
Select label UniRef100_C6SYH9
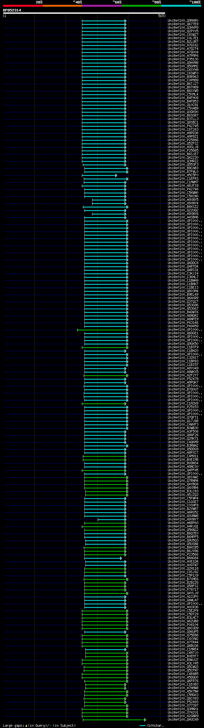pos(183,70)
